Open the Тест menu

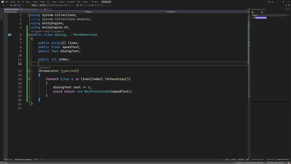(x=49, y=2)
